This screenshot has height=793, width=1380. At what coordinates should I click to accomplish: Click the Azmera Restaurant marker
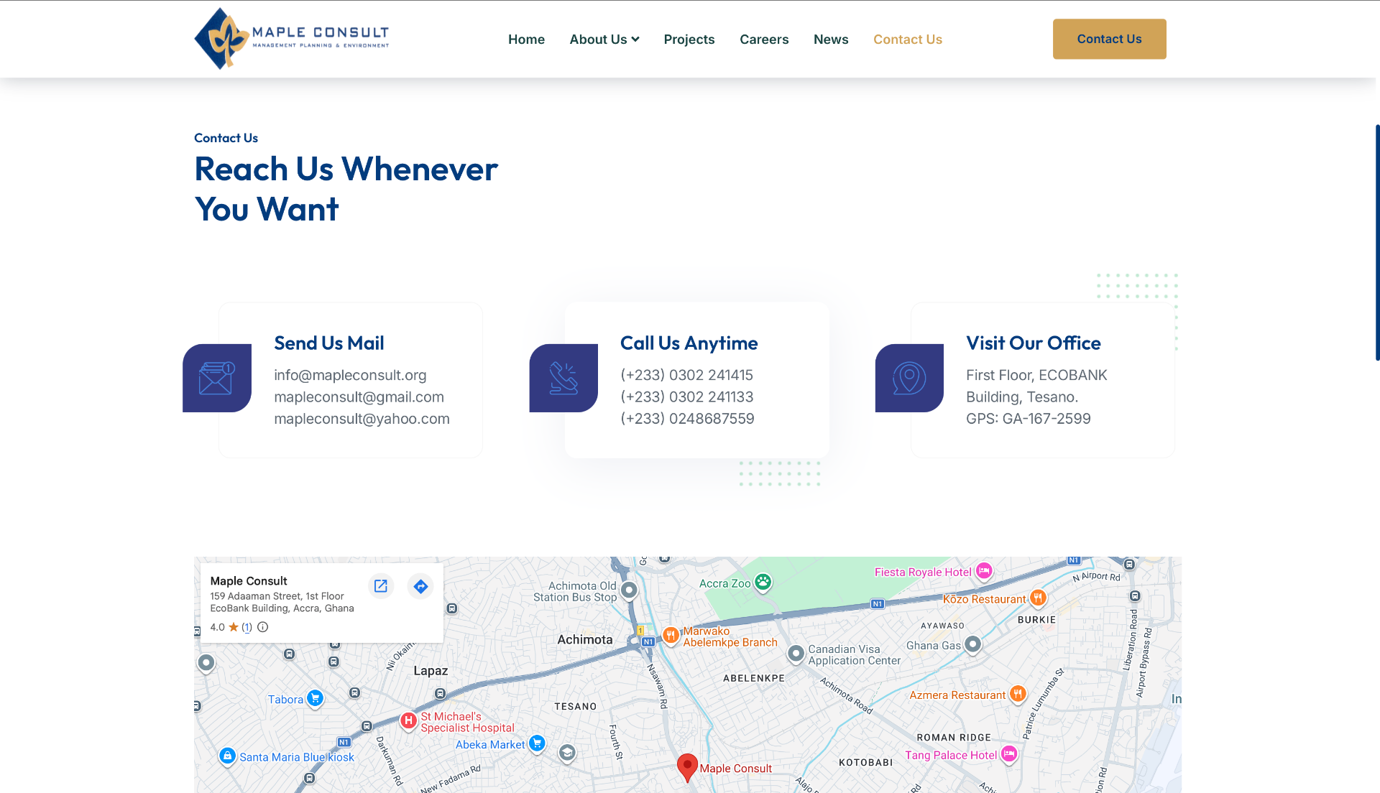(1018, 694)
